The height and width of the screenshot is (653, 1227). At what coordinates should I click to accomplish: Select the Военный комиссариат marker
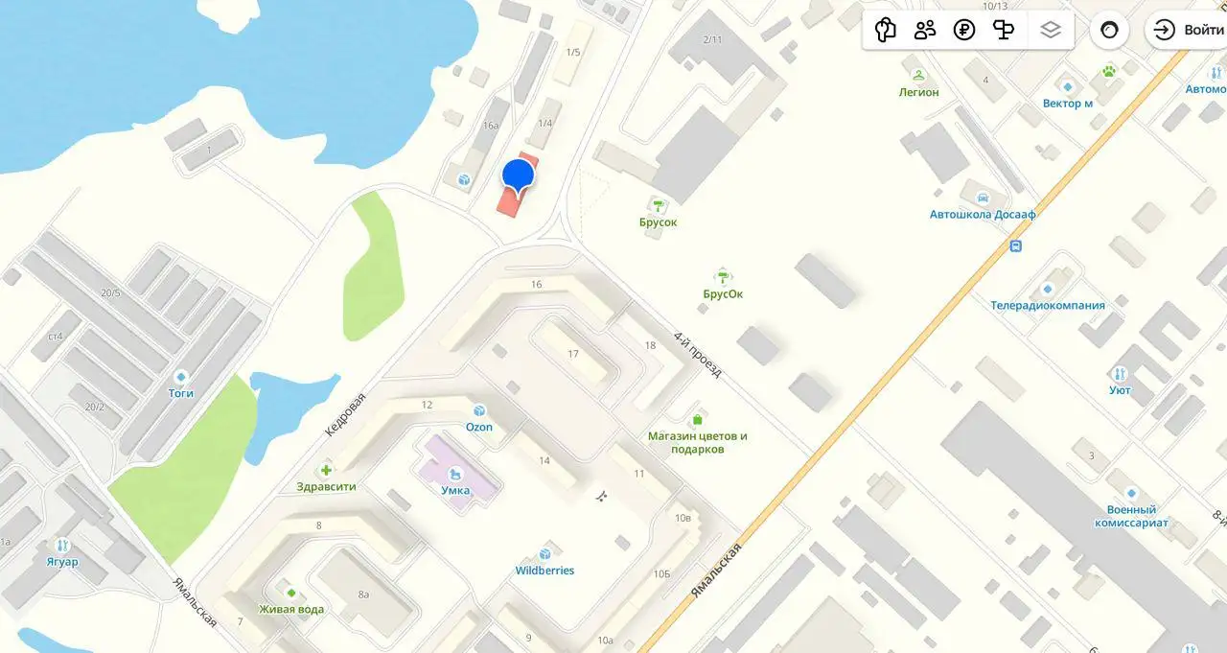(x=1131, y=492)
